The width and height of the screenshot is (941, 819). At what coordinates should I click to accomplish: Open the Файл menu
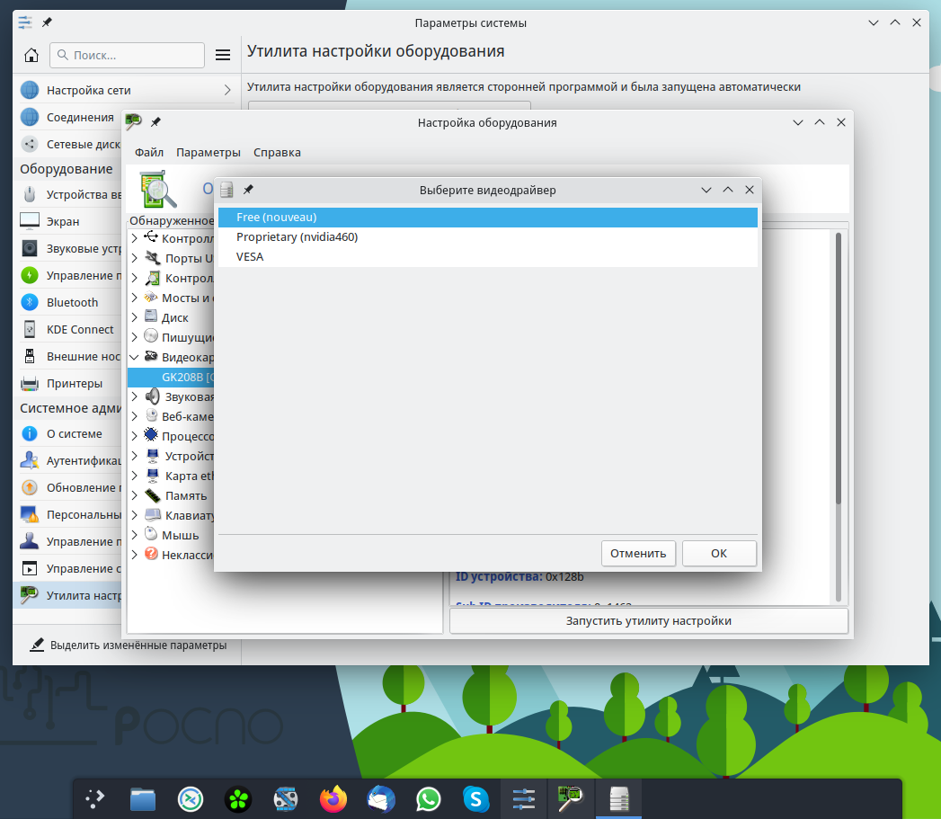click(149, 152)
